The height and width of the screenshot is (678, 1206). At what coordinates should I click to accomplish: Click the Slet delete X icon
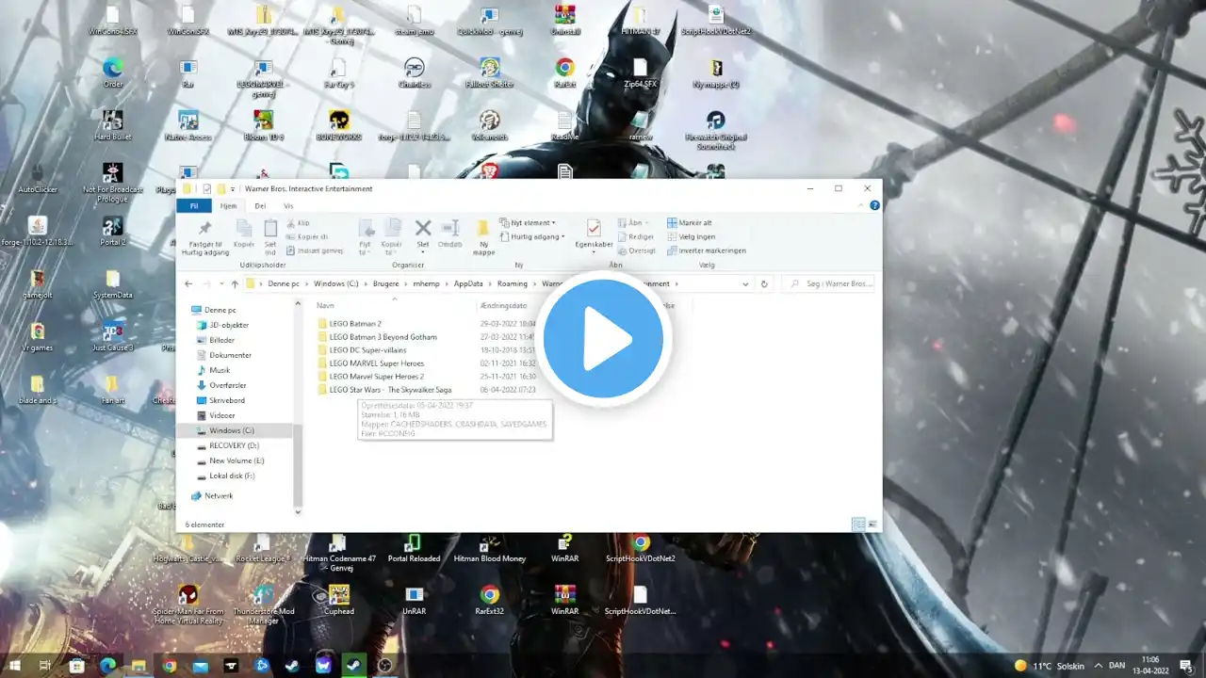pyautogui.click(x=423, y=228)
